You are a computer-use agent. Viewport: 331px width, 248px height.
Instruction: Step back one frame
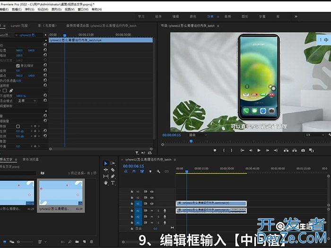[x=251, y=150]
